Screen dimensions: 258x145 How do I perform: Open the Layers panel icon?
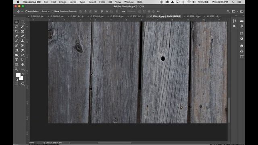(x=242, y=46)
